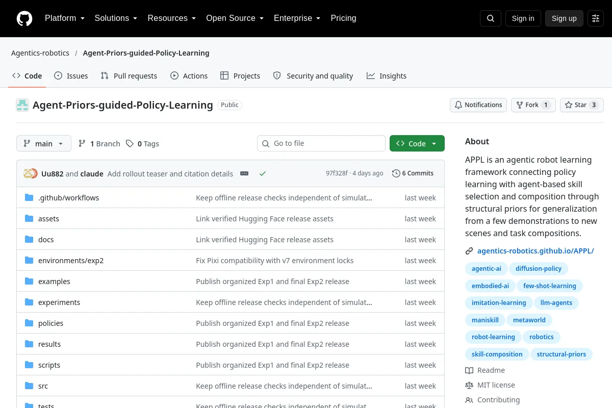612x408 pixels.
Task: Open the Solutions dropdown menu
Action: pyautogui.click(x=116, y=18)
